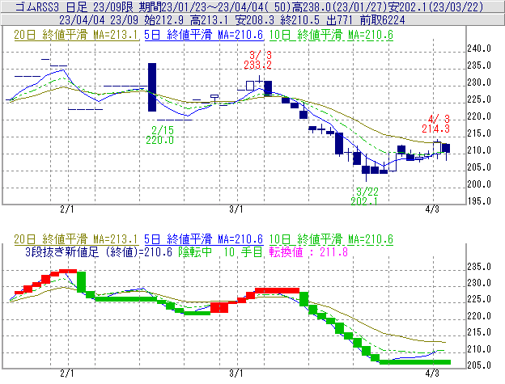This screenshot has height=384, width=505.
Task: Click the long red bar at lower chart's March peak
Action: point(277,291)
